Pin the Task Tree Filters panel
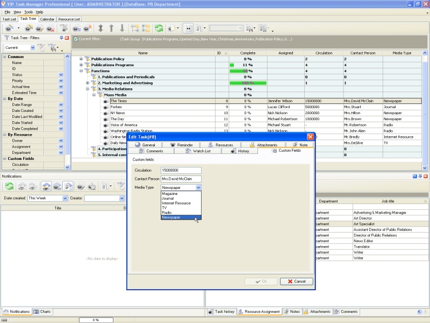 [x=61, y=38]
